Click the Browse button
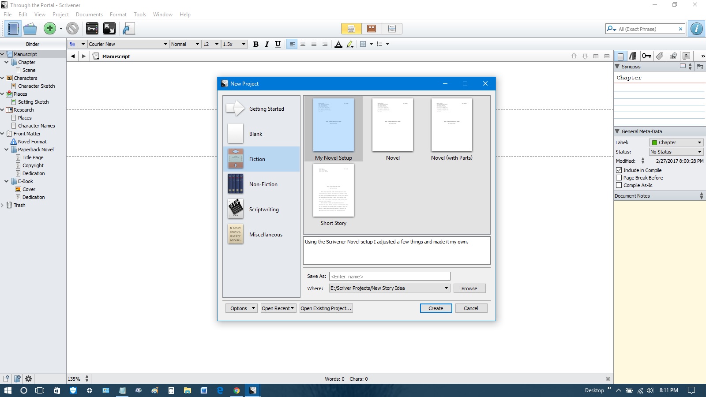 pyautogui.click(x=469, y=288)
